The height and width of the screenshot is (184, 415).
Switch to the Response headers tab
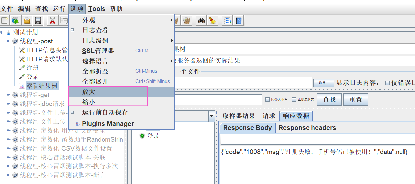tap(307, 128)
